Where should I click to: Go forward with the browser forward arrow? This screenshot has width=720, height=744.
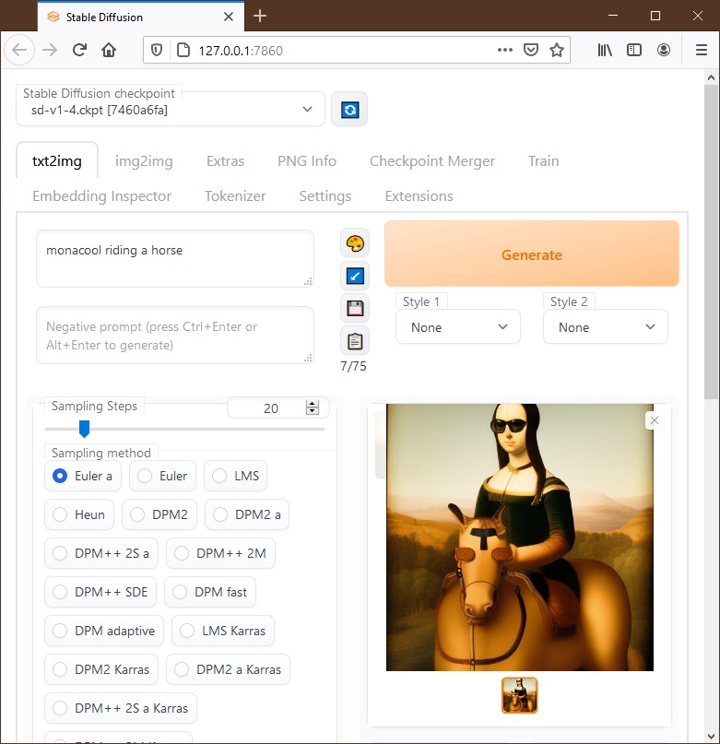(50, 50)
